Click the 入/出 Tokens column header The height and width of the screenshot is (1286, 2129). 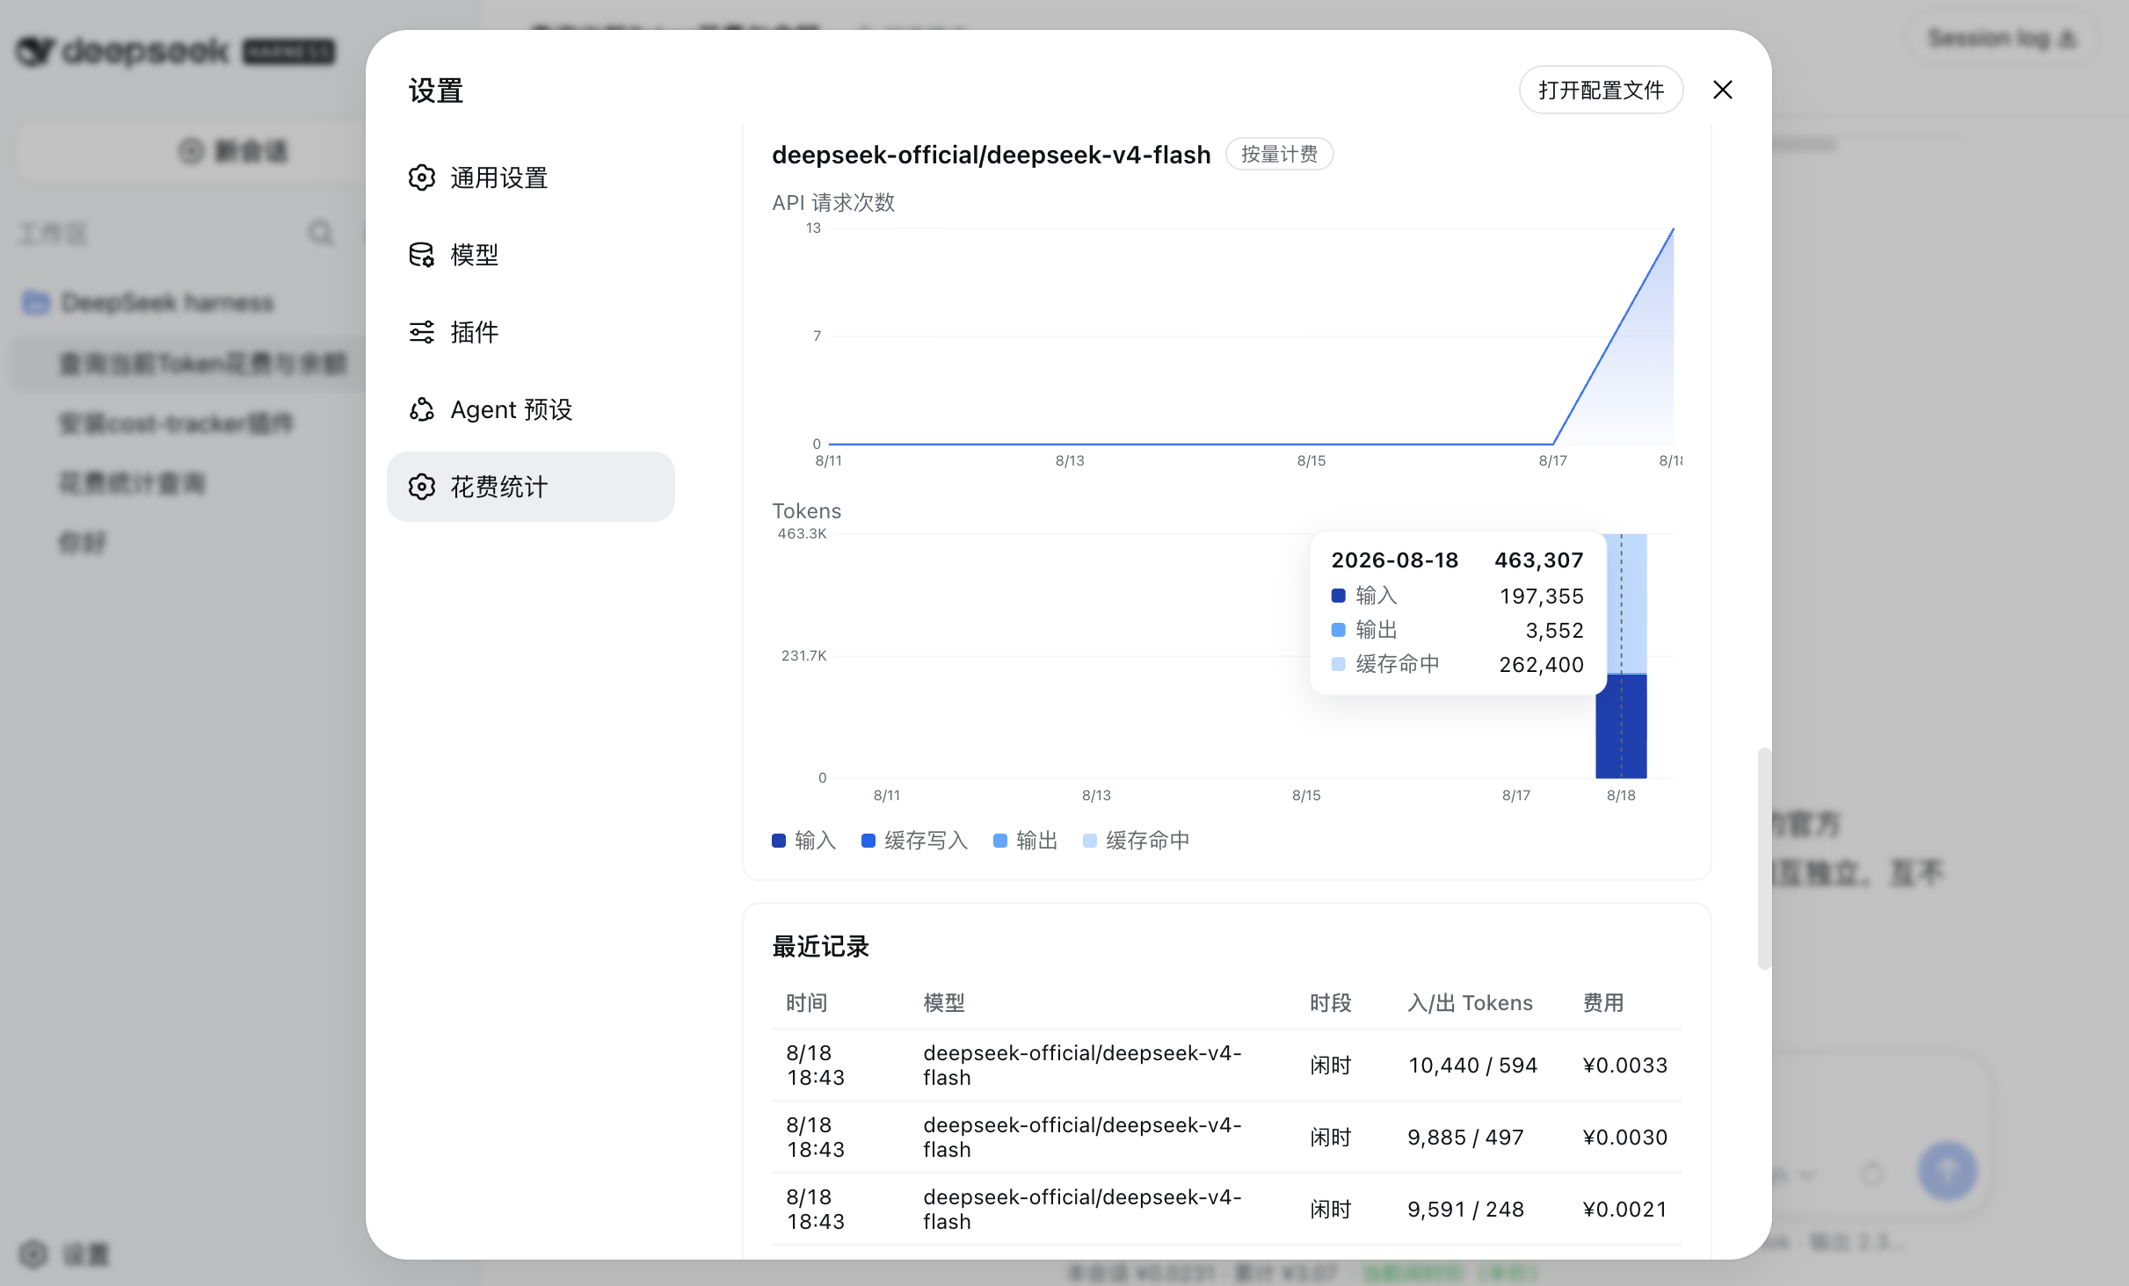(1470, 1003)
